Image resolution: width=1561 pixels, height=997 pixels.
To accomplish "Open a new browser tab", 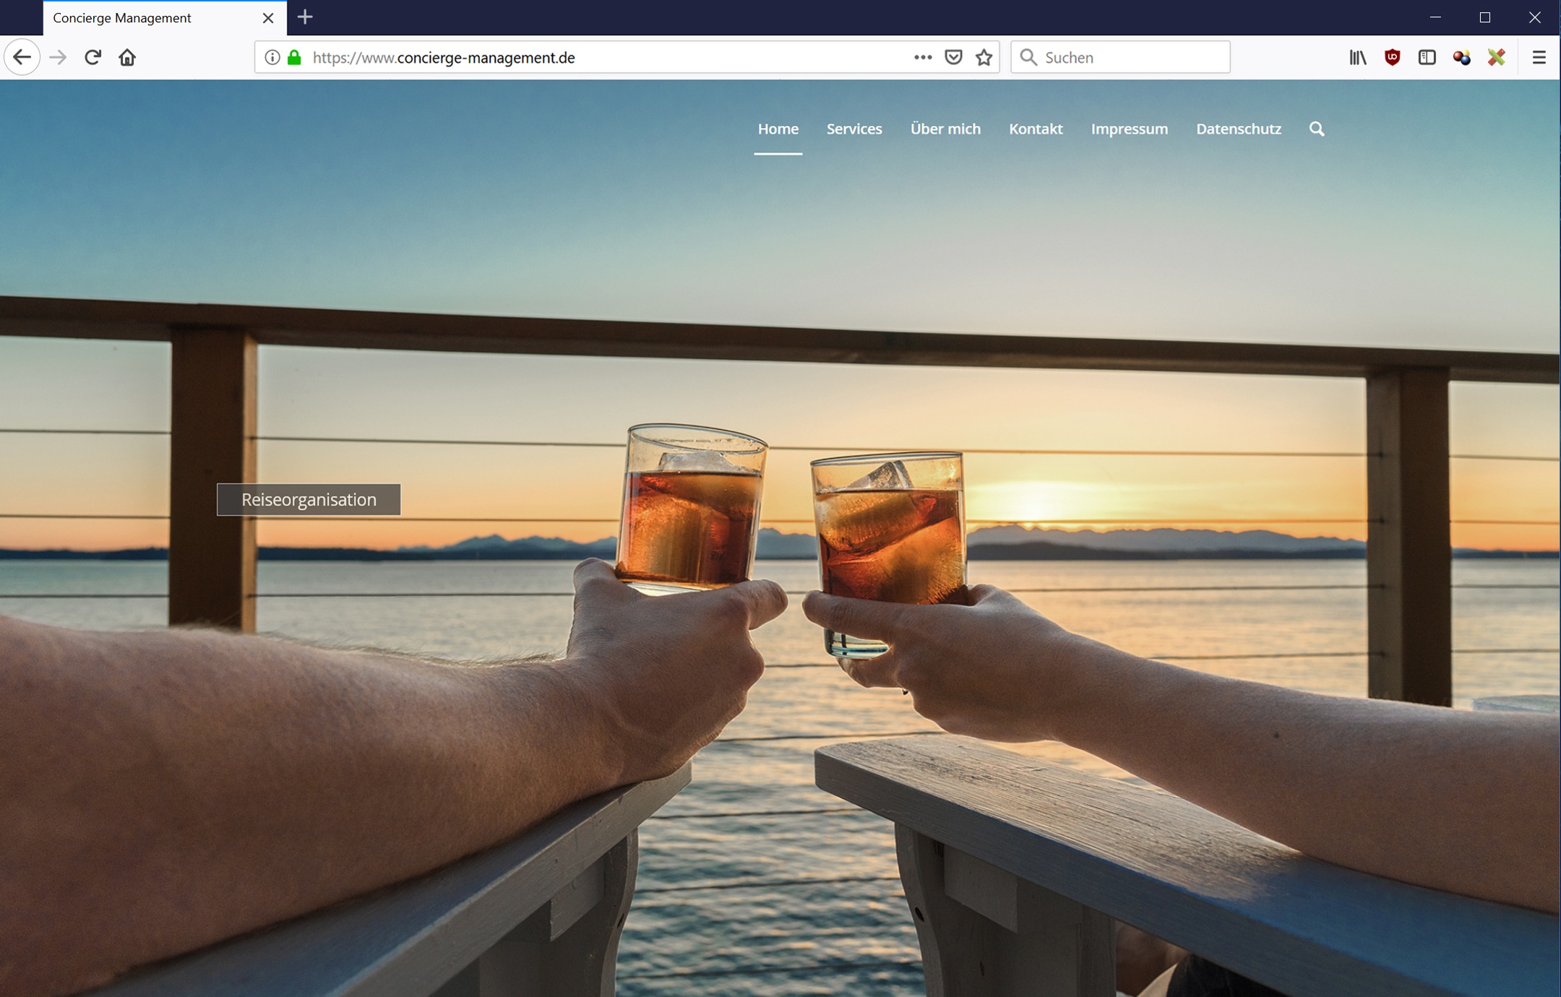I will click(305, 17).
